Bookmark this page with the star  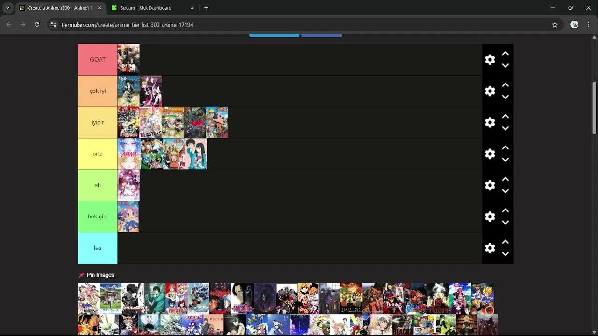tap(555, 25)
